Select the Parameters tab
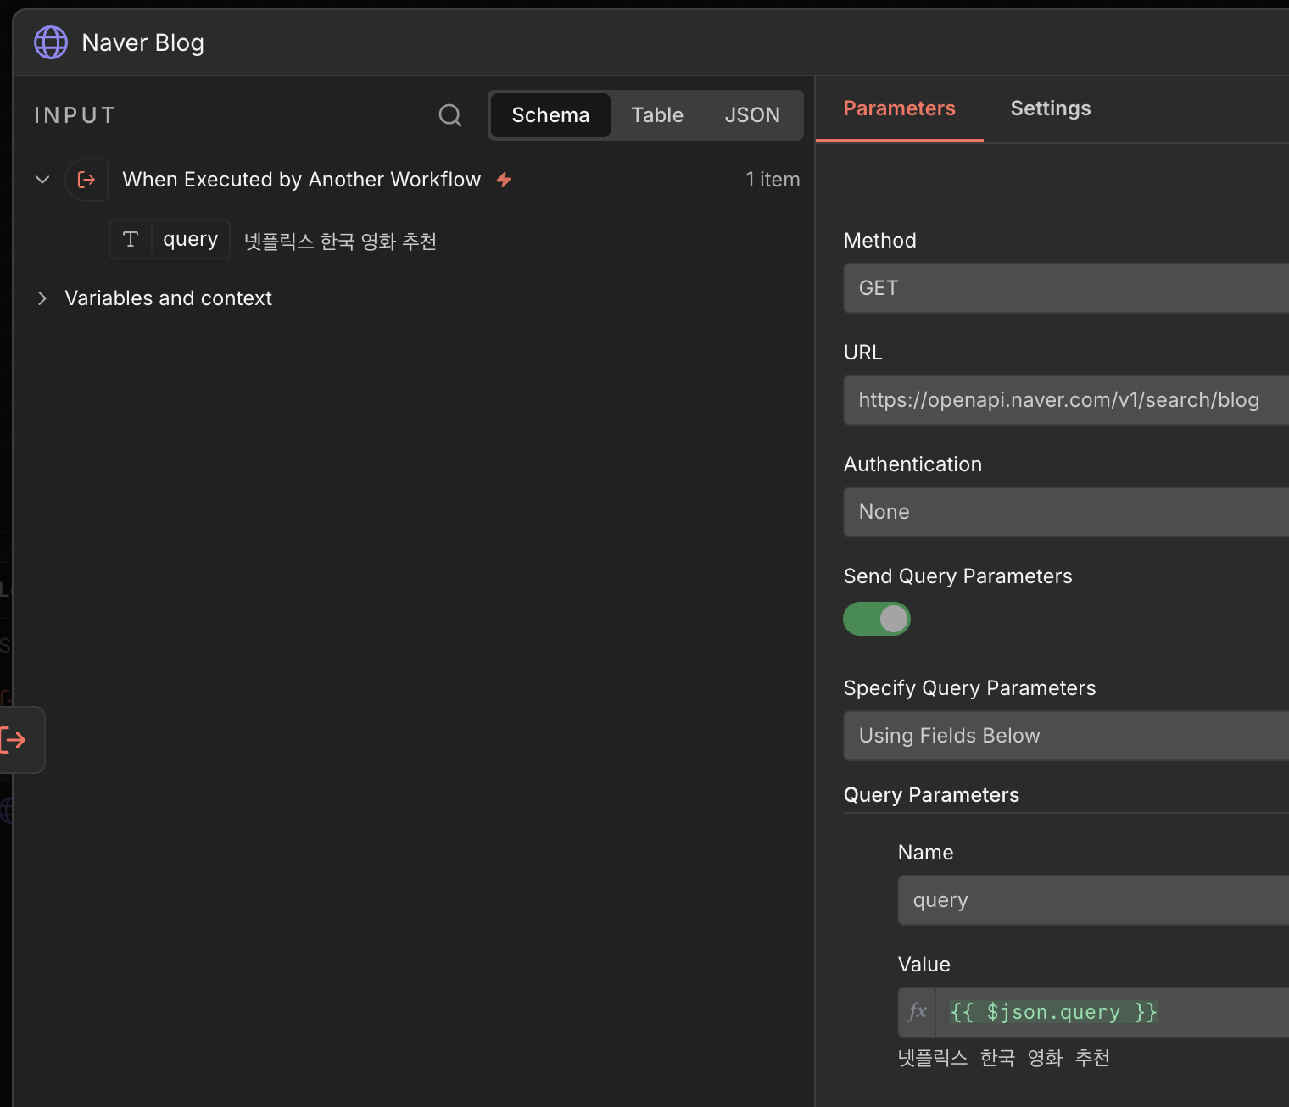 click(899, 108)
